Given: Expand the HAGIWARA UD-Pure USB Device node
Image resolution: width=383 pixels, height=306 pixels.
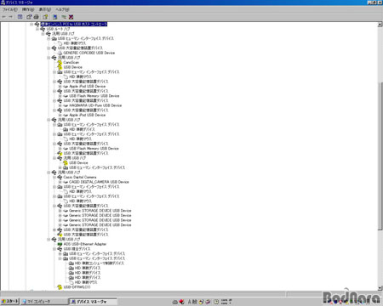Looking at the screenshot, I should (60, 105).
